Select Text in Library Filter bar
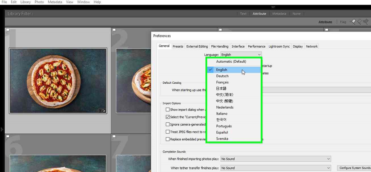 click(243, 14)
